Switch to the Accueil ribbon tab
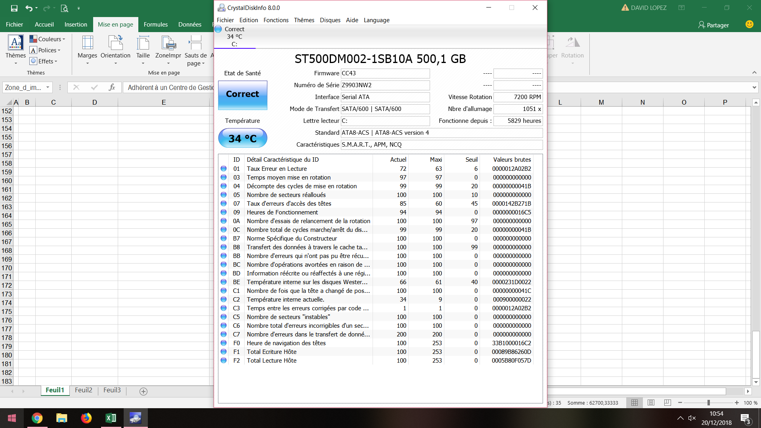The height and width of the screenshot is (428, 761). coord(44,25)
